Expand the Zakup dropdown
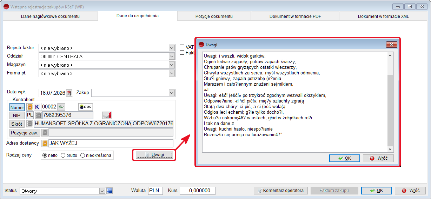 pos(172,93)
